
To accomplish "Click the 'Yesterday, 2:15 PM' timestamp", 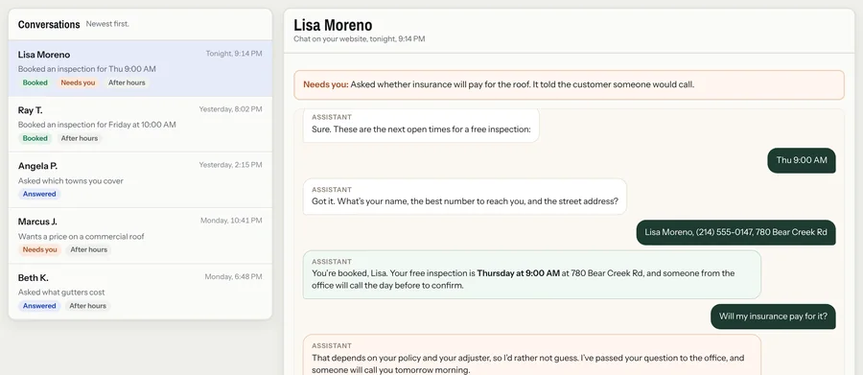I will click(230, 165).
